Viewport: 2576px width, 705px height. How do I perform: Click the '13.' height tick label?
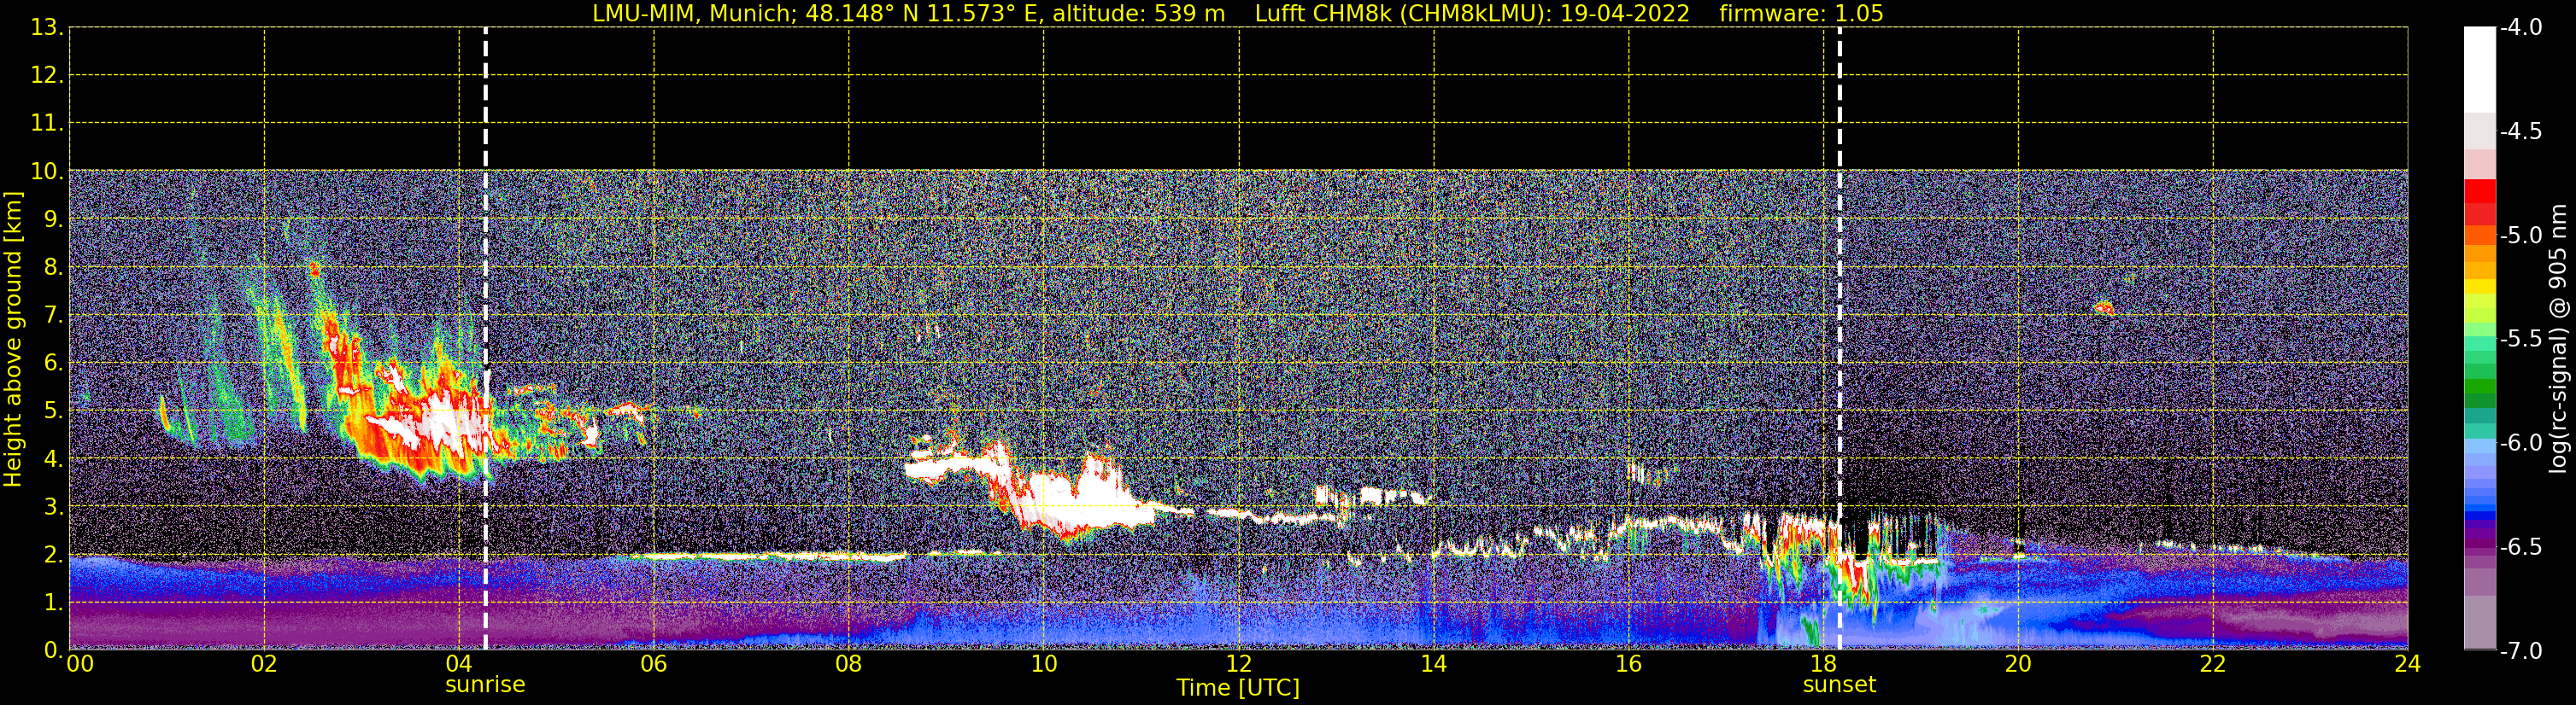tap(47, 28)
